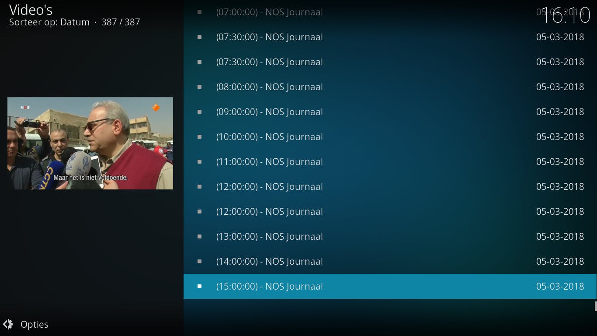Click the bullet icon beside (08:00:00) NOS Journaal
This screenshot has height=336, width=597.
tap(200, 87)
